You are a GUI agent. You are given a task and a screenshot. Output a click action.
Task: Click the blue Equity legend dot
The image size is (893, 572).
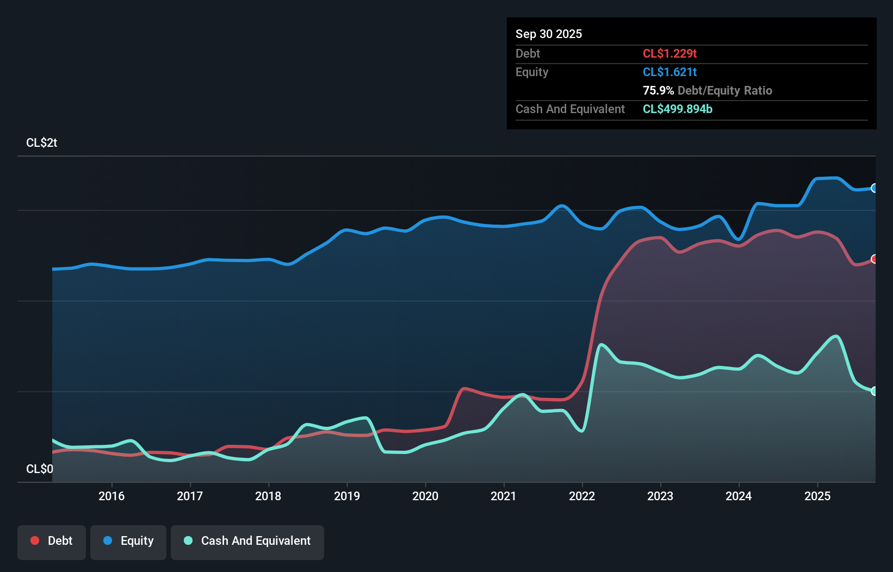108,540
